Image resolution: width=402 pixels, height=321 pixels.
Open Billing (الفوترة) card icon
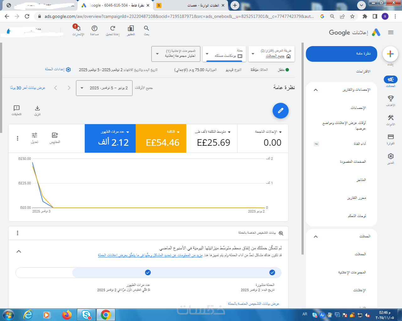391,137
